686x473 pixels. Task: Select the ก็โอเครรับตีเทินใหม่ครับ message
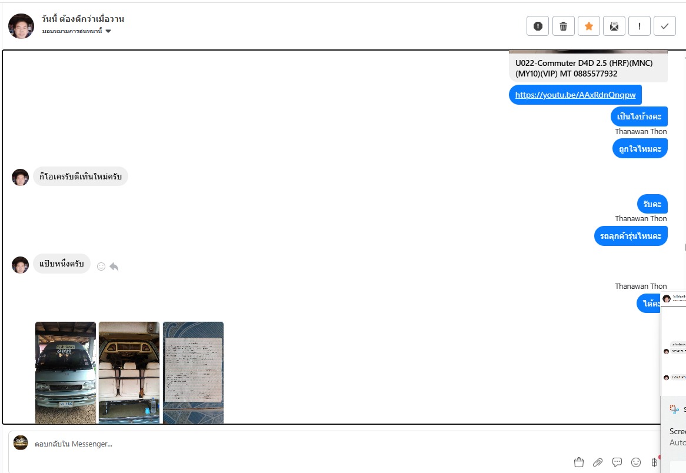tap(81, 176)
